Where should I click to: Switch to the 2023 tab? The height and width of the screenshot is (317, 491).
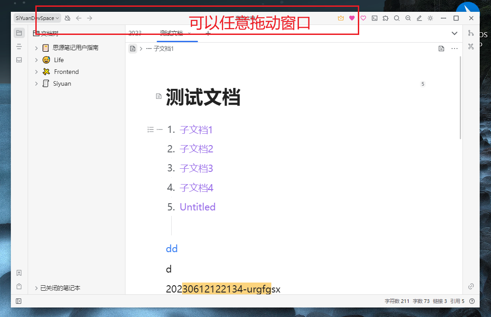click(x=135, y=33)
